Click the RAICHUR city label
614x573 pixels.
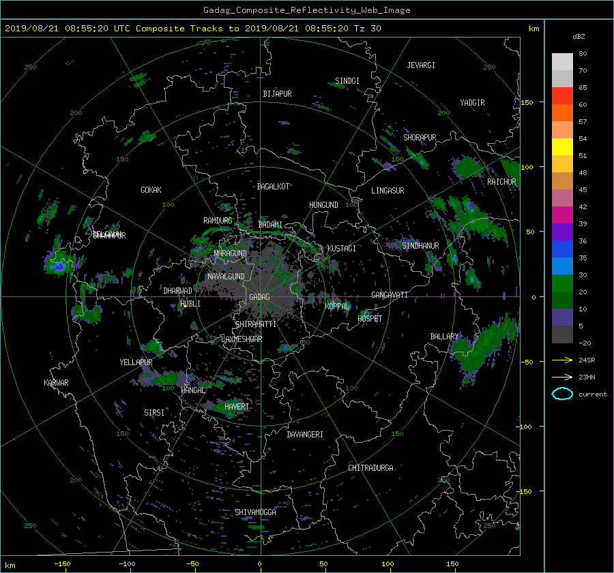(x=501, y=182)
